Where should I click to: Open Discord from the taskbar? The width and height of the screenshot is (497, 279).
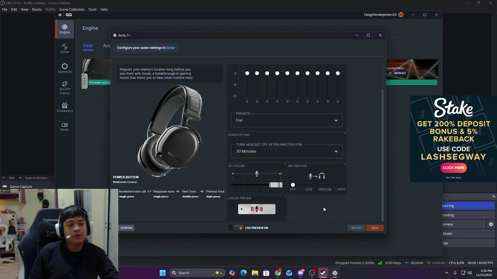pos(301,273)
